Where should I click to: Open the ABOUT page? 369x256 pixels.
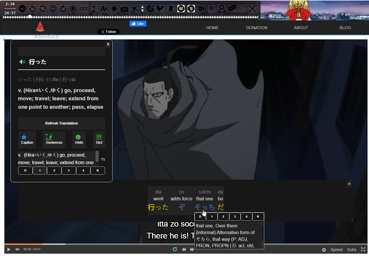[x=301, y=28]
